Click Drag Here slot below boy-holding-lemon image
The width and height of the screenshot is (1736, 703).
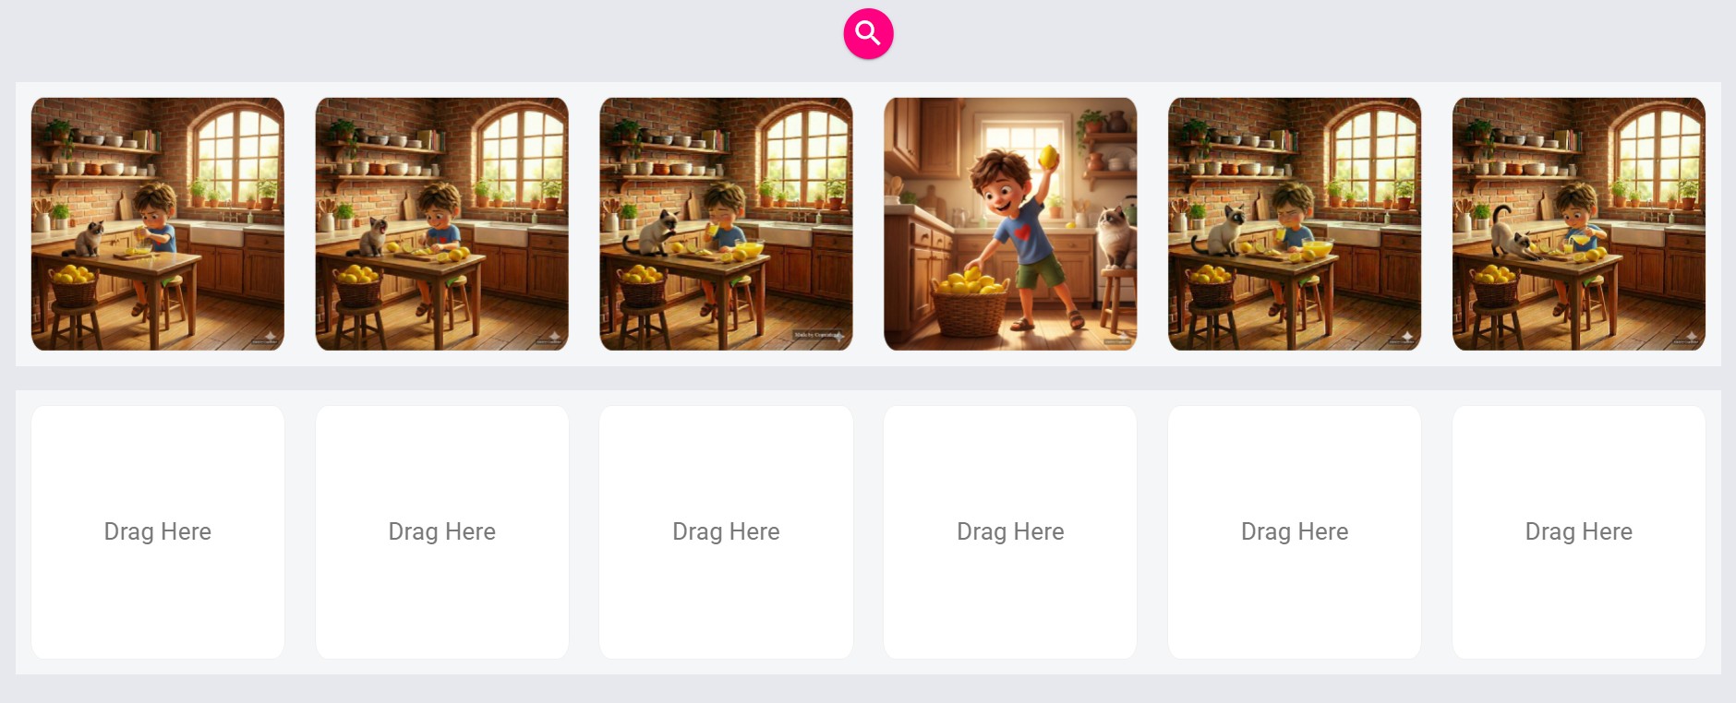pyautogui.click(x=1010, y=532)
